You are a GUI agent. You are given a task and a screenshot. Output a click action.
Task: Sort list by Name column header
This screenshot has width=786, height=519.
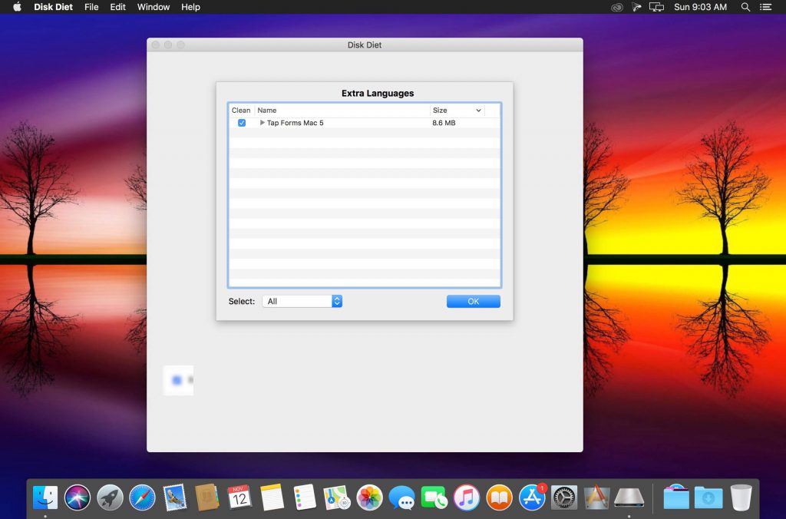point(342,111)
